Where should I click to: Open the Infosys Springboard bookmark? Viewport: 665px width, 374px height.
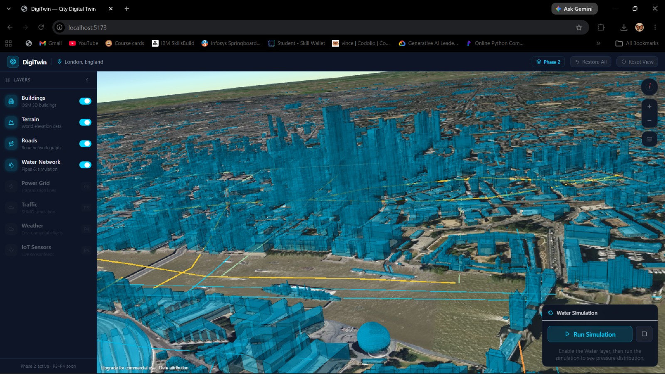(x=231, y=43)
